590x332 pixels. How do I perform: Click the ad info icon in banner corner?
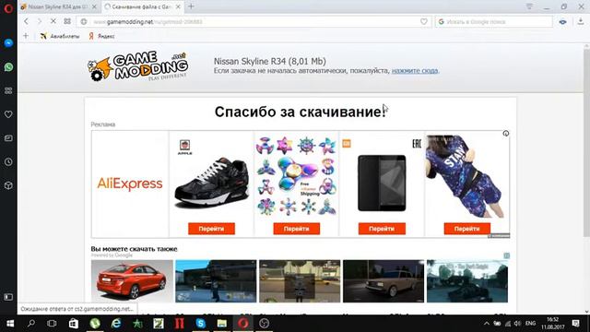(x=506, y=133)
